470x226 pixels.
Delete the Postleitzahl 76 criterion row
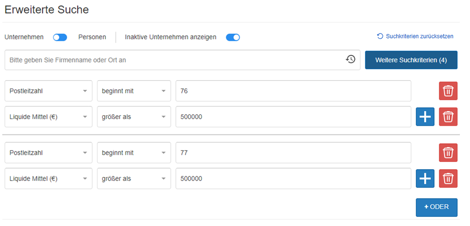(448, 91)
